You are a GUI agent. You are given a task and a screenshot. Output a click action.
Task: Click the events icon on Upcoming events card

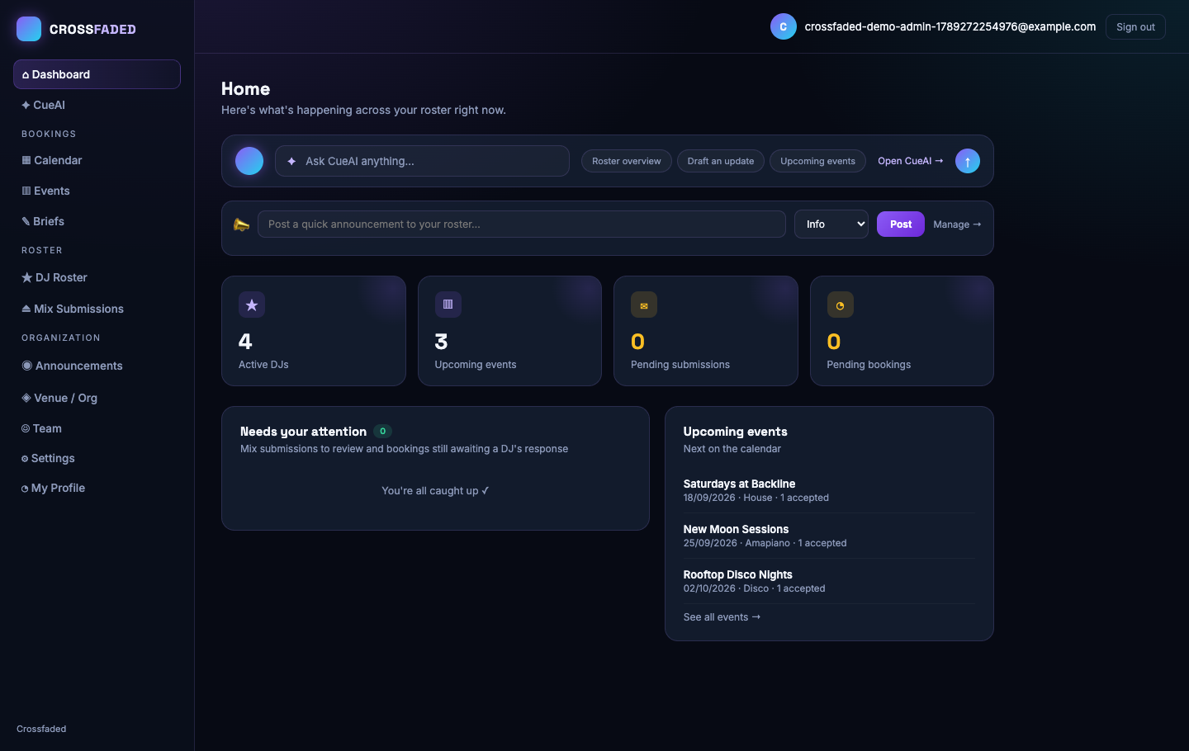click(x=448, y=305)
